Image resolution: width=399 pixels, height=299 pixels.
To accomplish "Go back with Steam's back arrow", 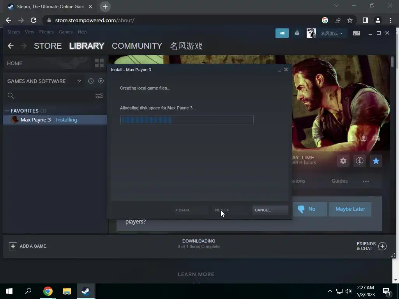I will pyautogui.click(x=11, y=46).
